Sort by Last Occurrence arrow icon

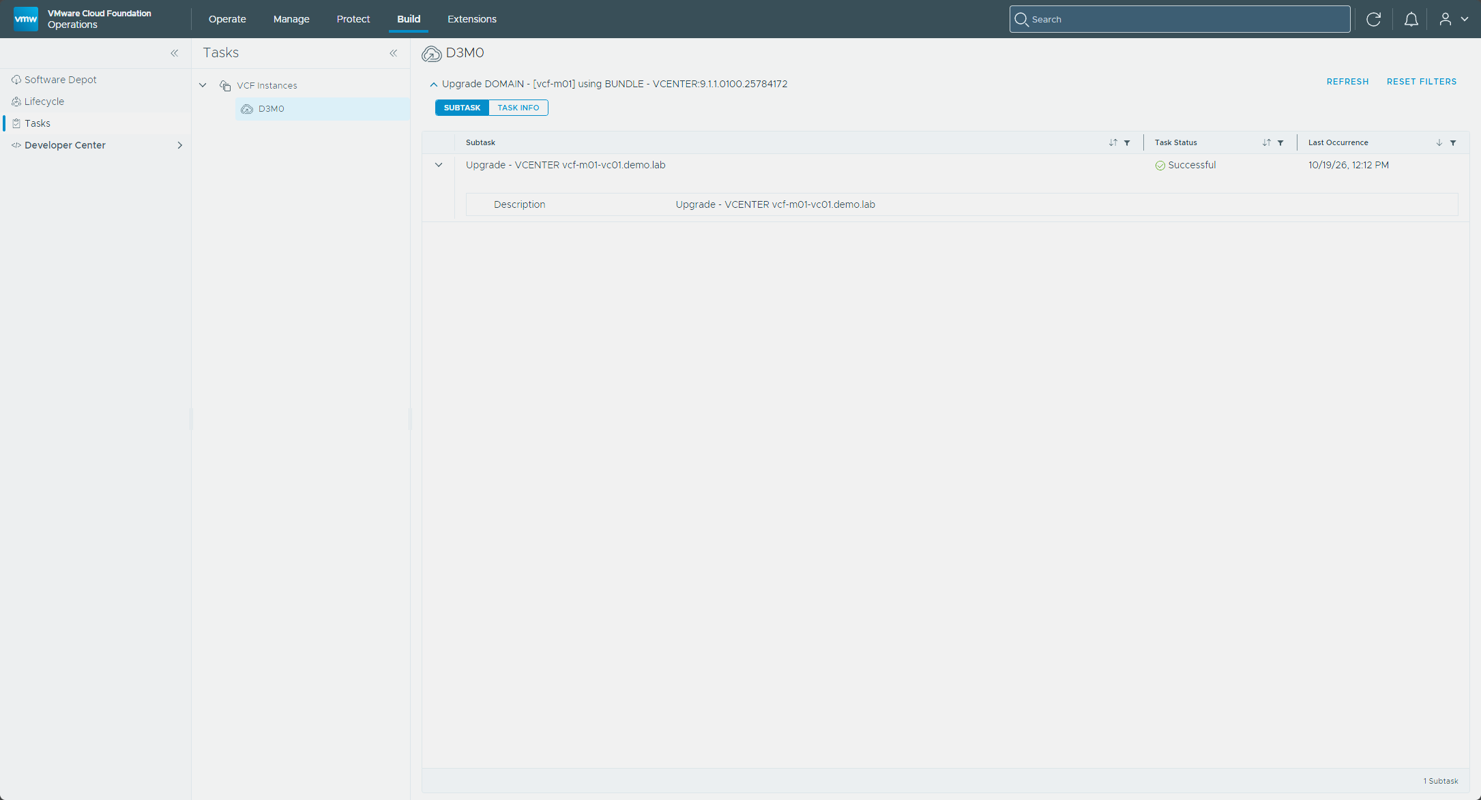(1439, 142)
